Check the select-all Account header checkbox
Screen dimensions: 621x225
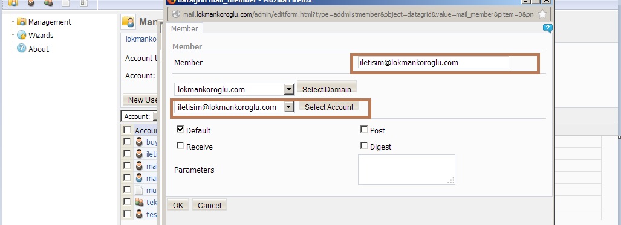point(127,130)
